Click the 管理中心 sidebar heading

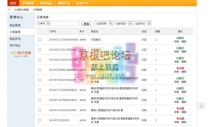click(16, 17)
